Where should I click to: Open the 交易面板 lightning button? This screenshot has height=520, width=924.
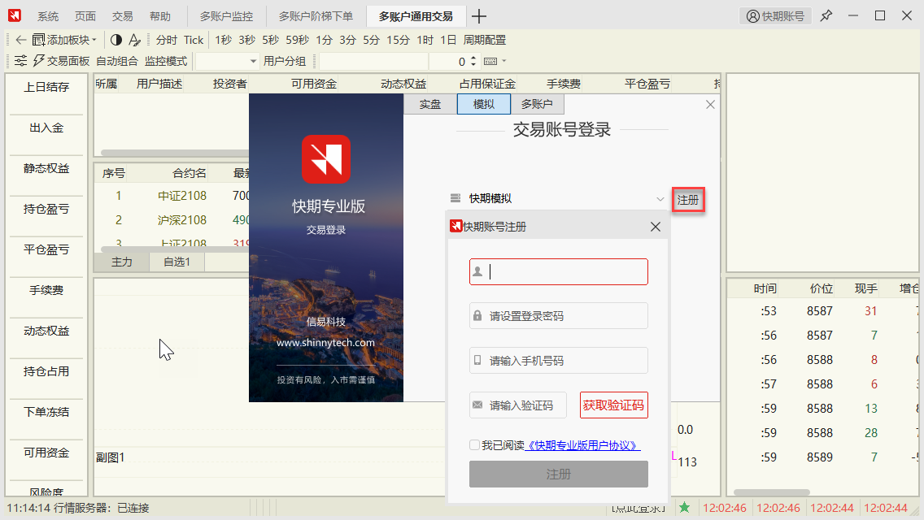[x=62, y=61]
